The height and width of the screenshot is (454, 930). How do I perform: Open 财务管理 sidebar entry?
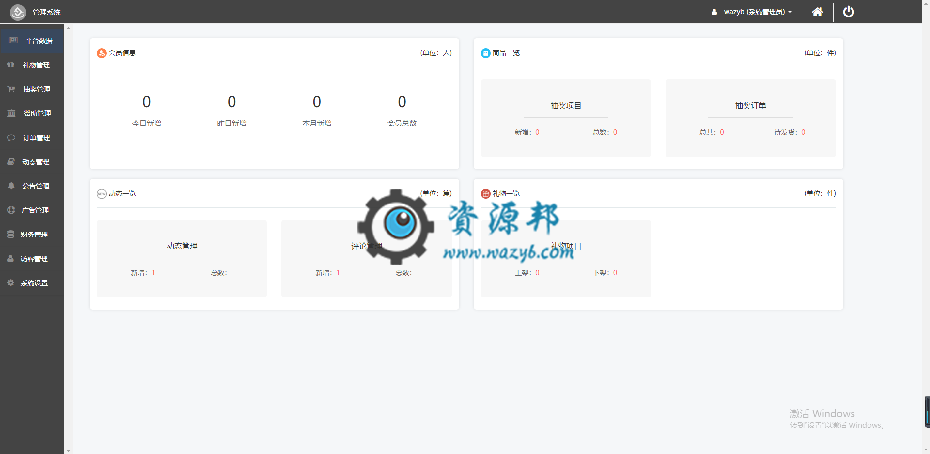tap(32, 235)
